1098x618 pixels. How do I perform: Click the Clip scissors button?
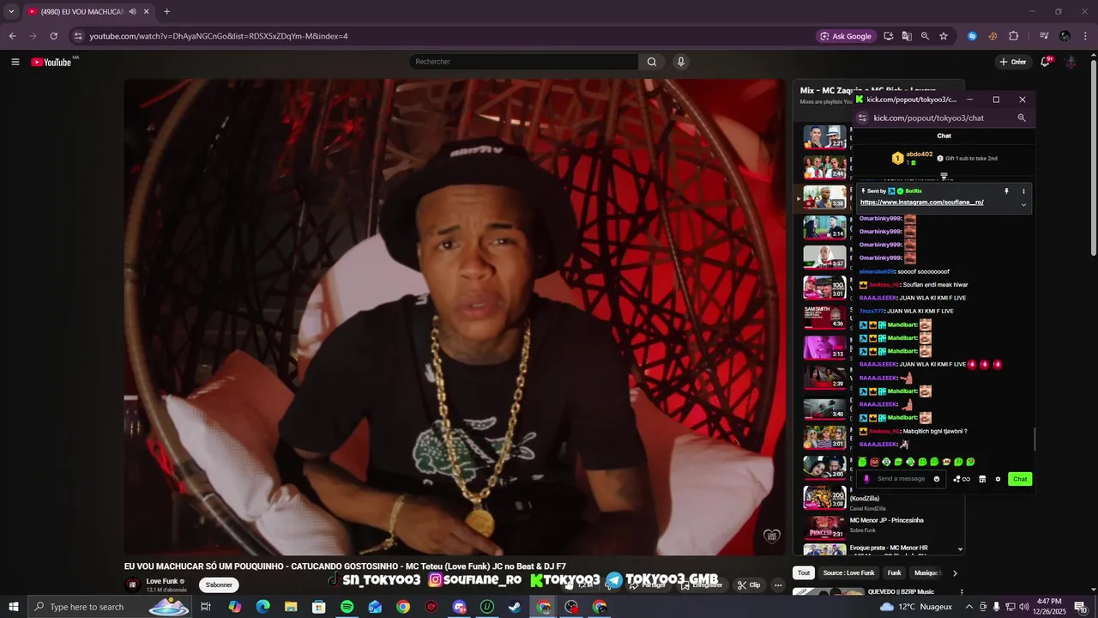pyautogui.click(x=749, y=585)
